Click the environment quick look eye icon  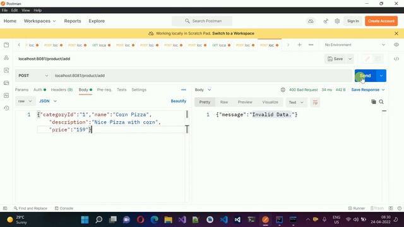tap(396, 45)
